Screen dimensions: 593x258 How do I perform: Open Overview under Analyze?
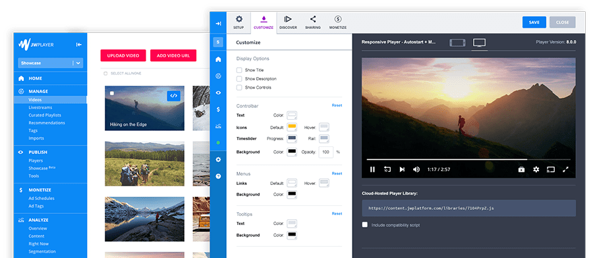click(x=38, y=228)
